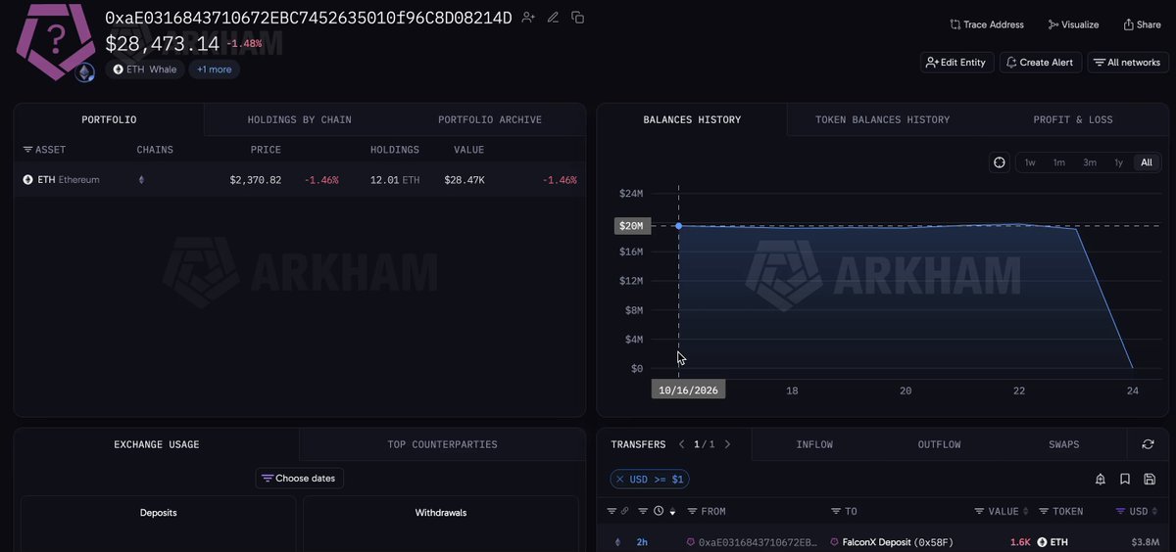Set chart range to 1w

click(1030, 162)
